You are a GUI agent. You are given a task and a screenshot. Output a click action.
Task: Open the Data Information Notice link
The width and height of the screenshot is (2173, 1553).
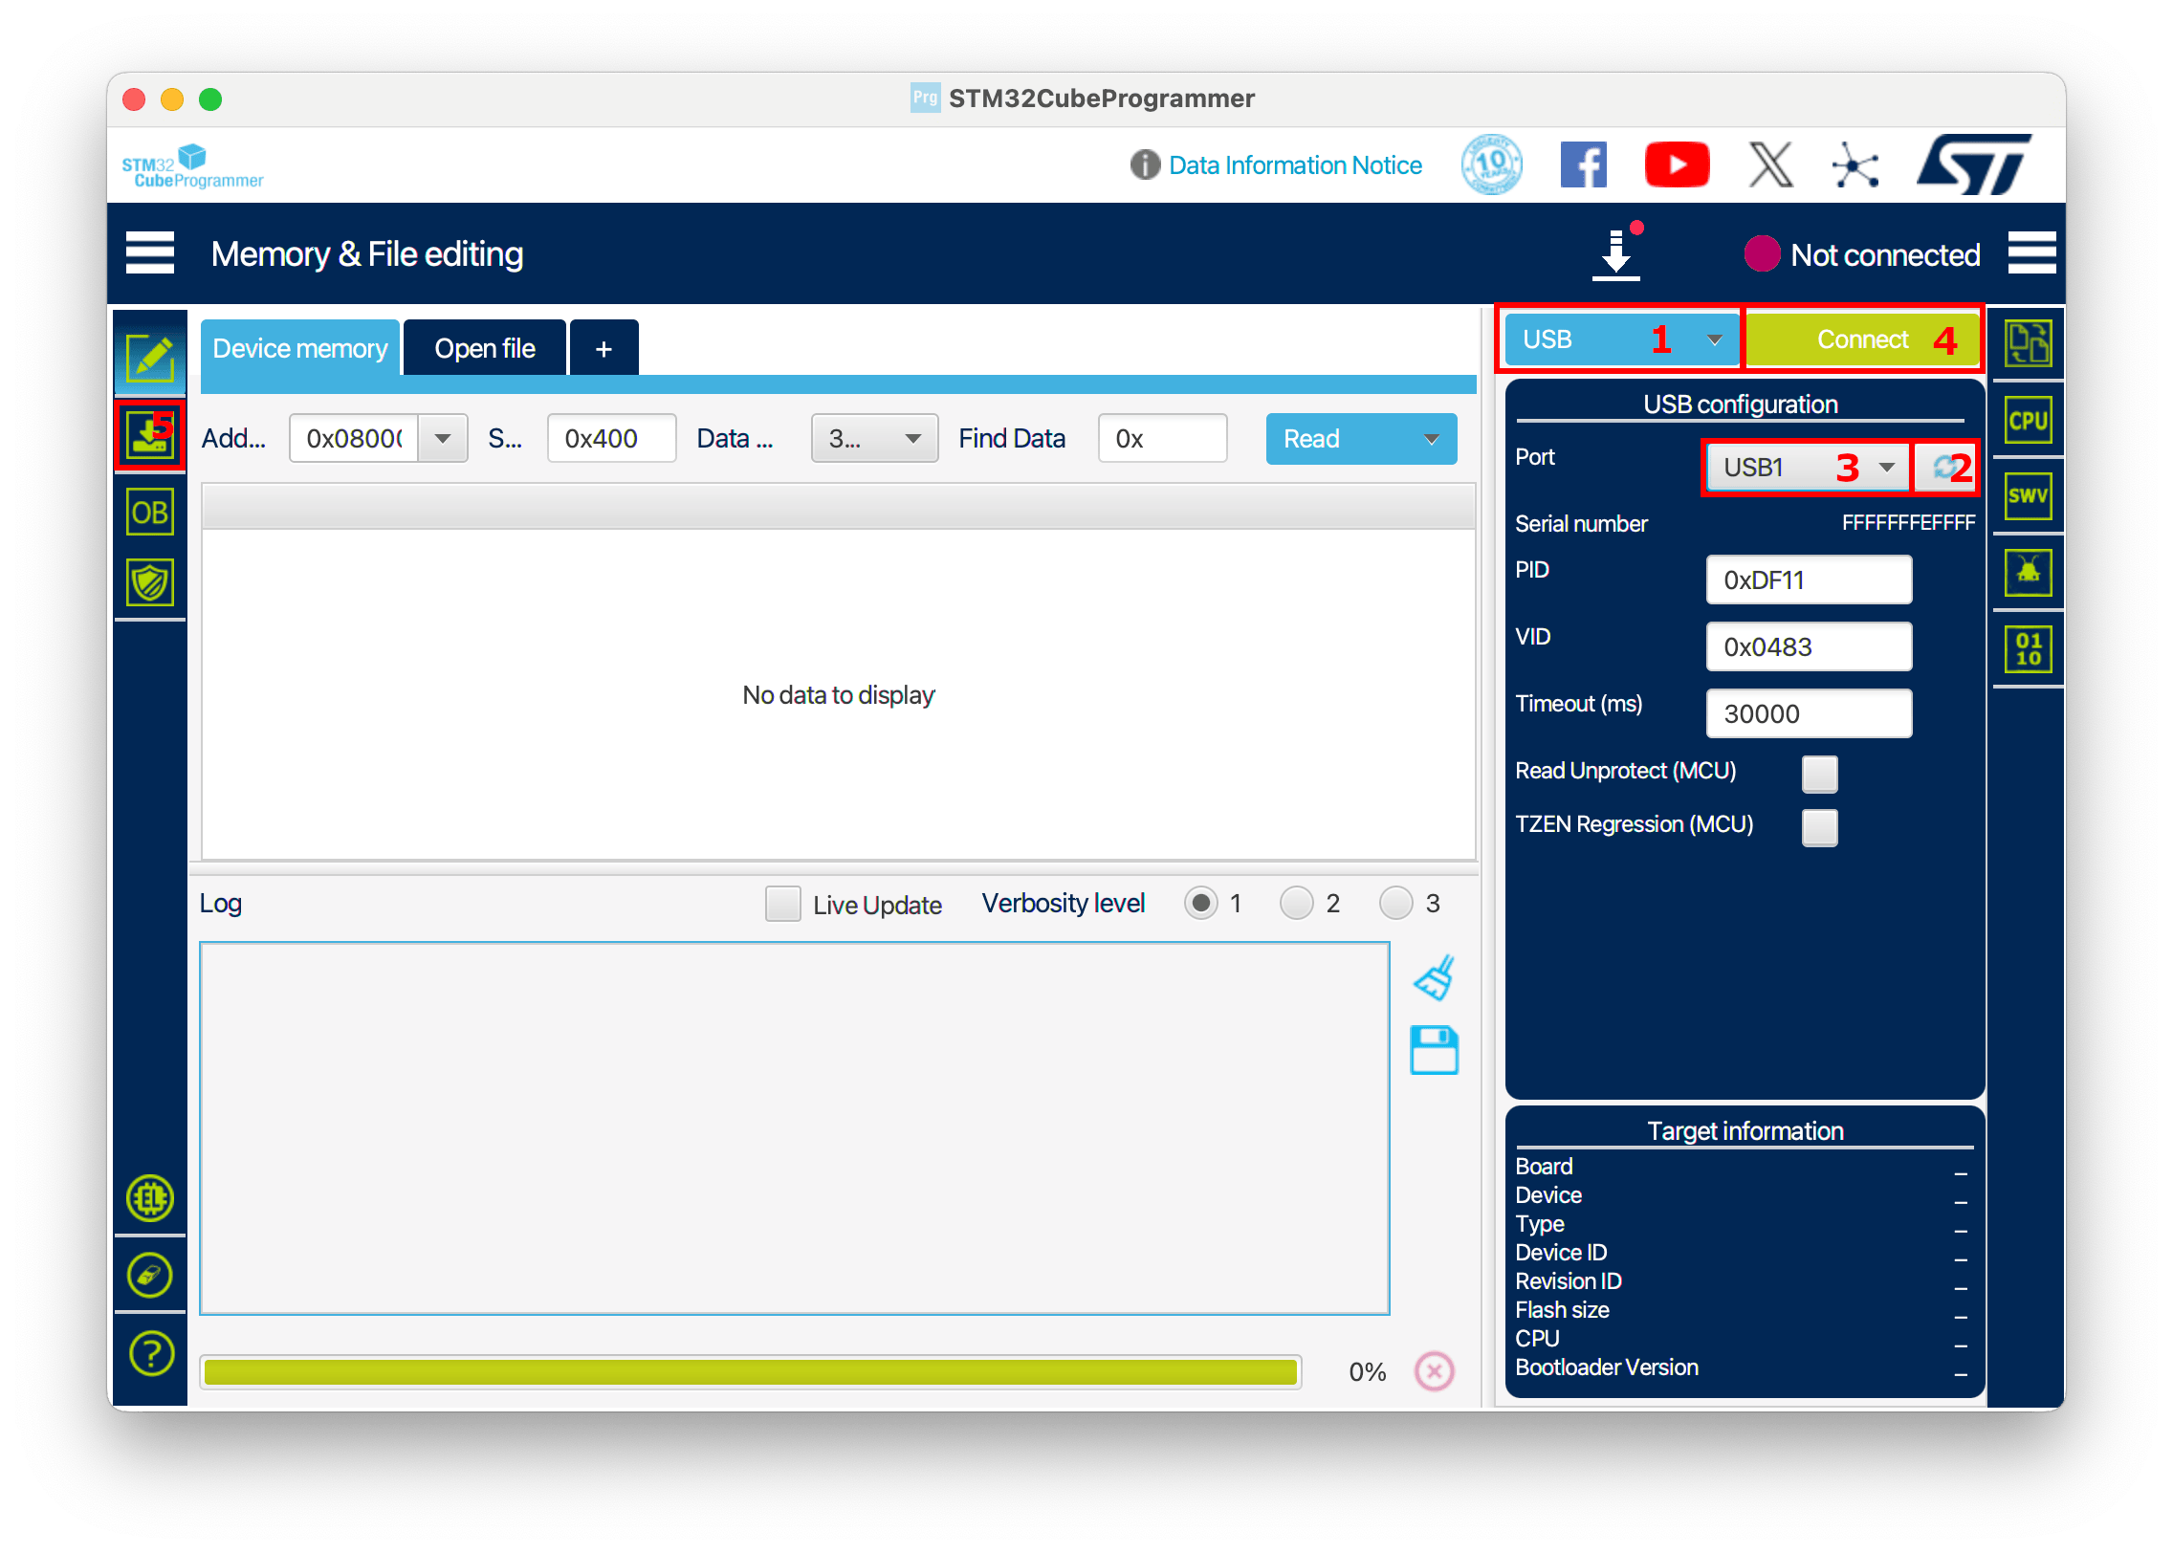coord(1294,165)
